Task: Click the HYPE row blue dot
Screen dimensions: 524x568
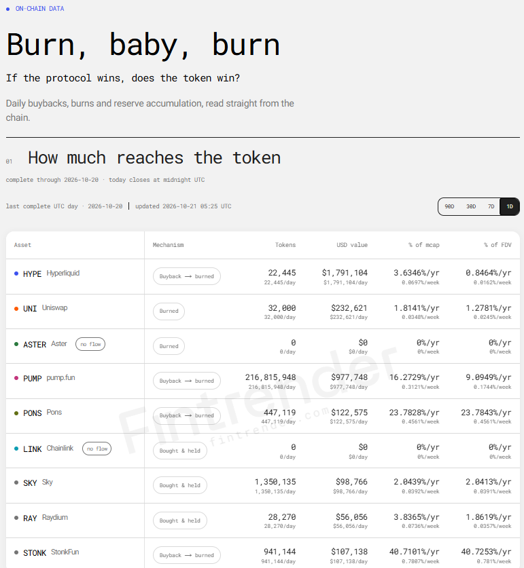Action: [16, 273]
